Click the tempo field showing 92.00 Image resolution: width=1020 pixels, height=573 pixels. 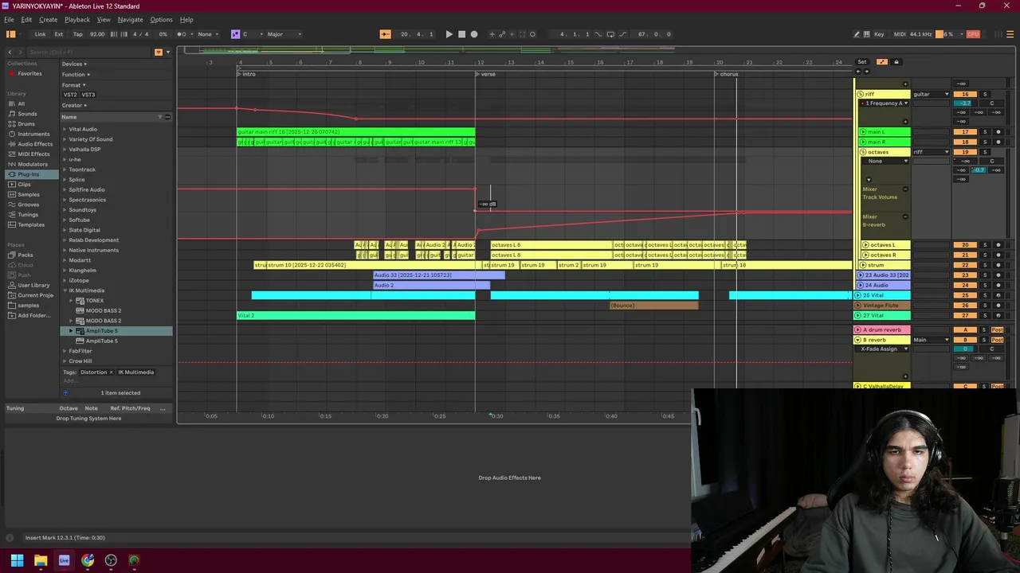click(97, 34)
